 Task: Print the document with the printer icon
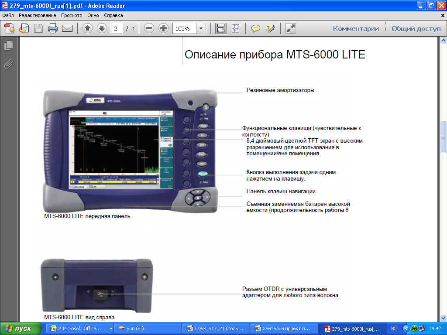53,28
